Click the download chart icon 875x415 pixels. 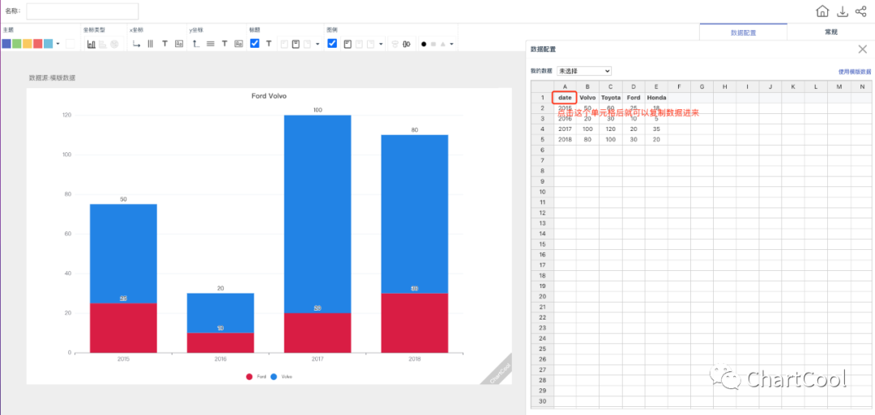pyautogui.click(x=843, y=11)
